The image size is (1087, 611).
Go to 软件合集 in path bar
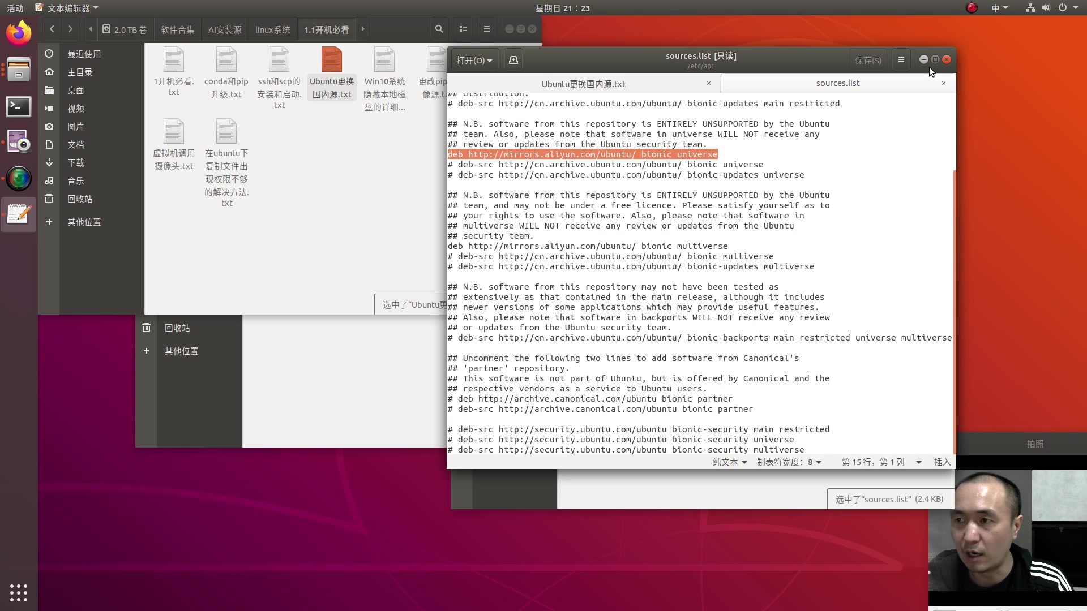tap(178, 29)
